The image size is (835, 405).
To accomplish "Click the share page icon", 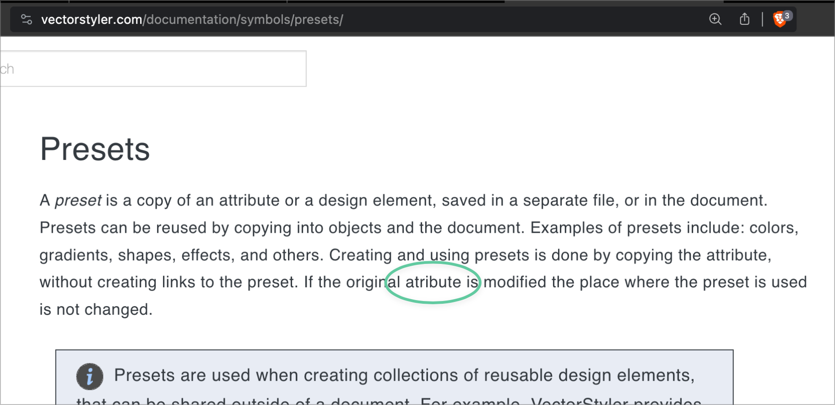I will tap(744, 19).
